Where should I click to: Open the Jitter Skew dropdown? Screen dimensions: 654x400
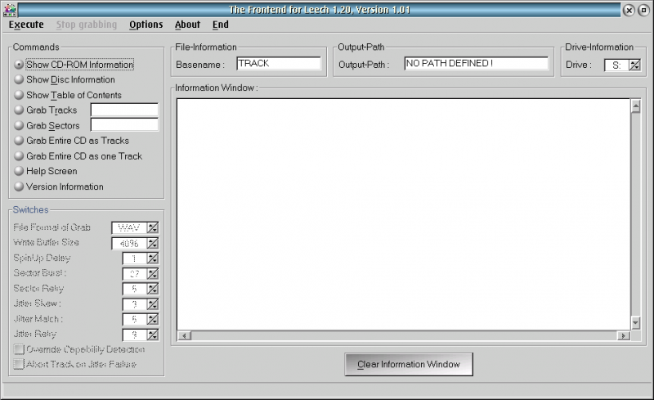(153, 304)
